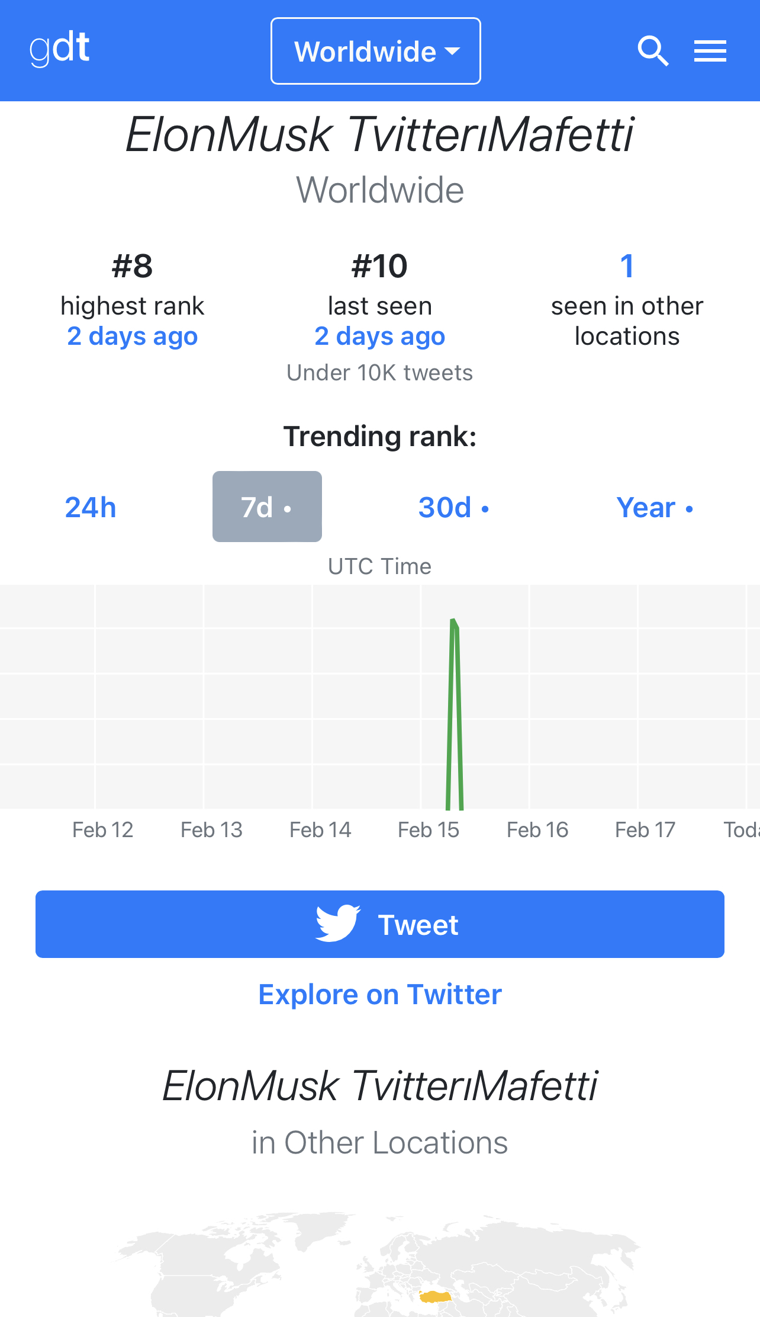Open the search magnifier icon

tap(653, 51)
